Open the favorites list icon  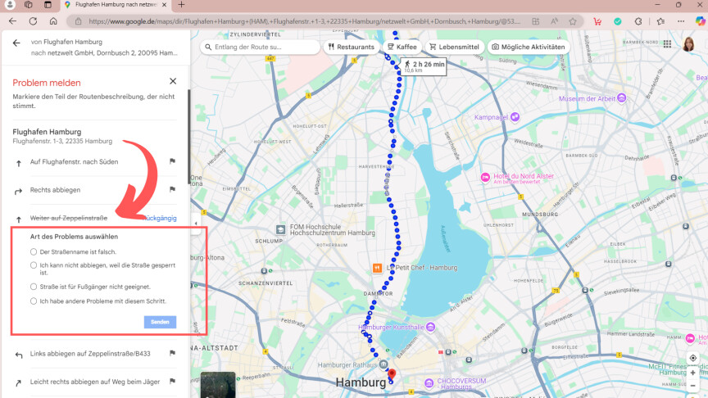(661, 21)
